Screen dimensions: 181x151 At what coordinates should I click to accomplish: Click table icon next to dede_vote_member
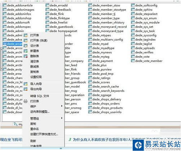[133, 61]
